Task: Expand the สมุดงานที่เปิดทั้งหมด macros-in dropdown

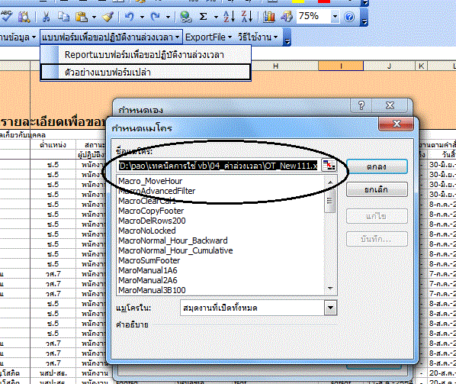Action: coord(331,308)
